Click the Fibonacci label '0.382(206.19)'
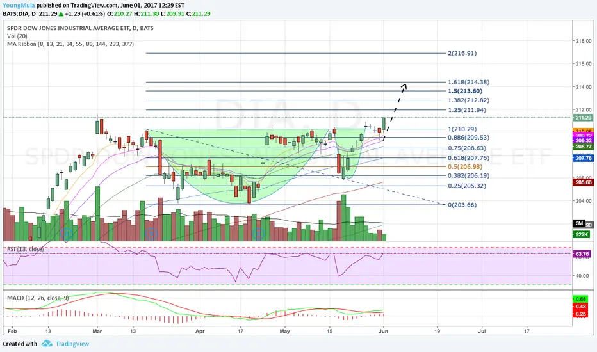 click(x=469, y=176)
